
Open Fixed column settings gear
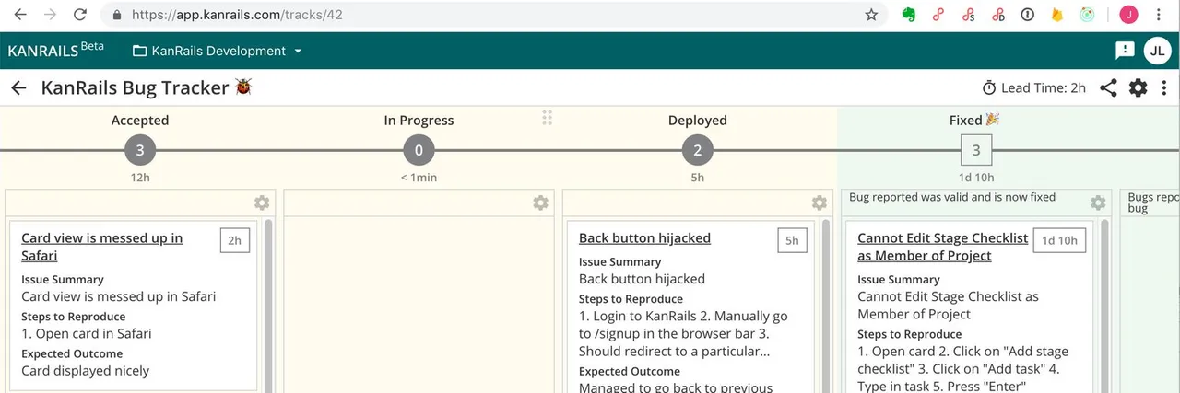[x=1097, y=202]
